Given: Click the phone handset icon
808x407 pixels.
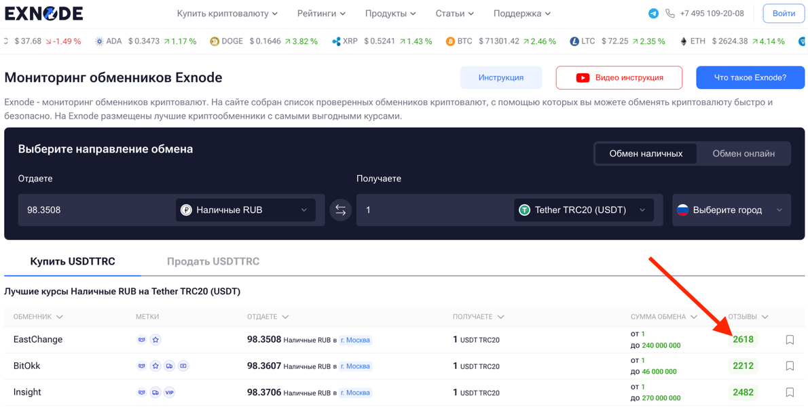Looking at the screenshot, I should tap(670, 14).
